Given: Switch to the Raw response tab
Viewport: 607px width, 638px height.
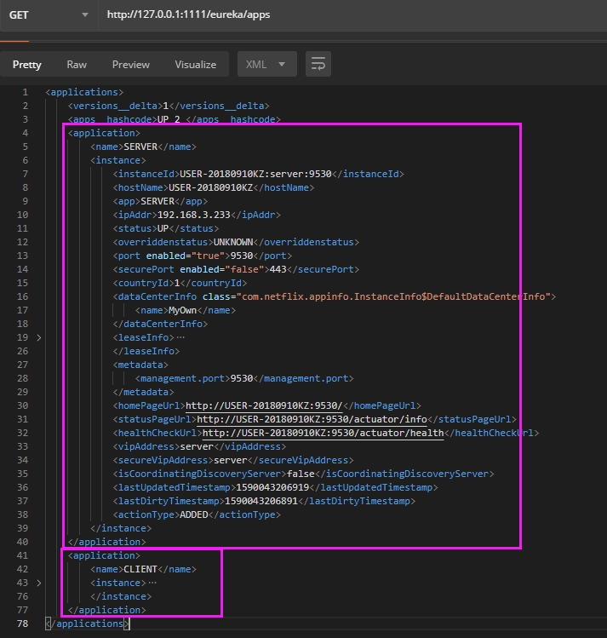Looking at the screenshot, I should pyautogui.click(x=77, y=65).
